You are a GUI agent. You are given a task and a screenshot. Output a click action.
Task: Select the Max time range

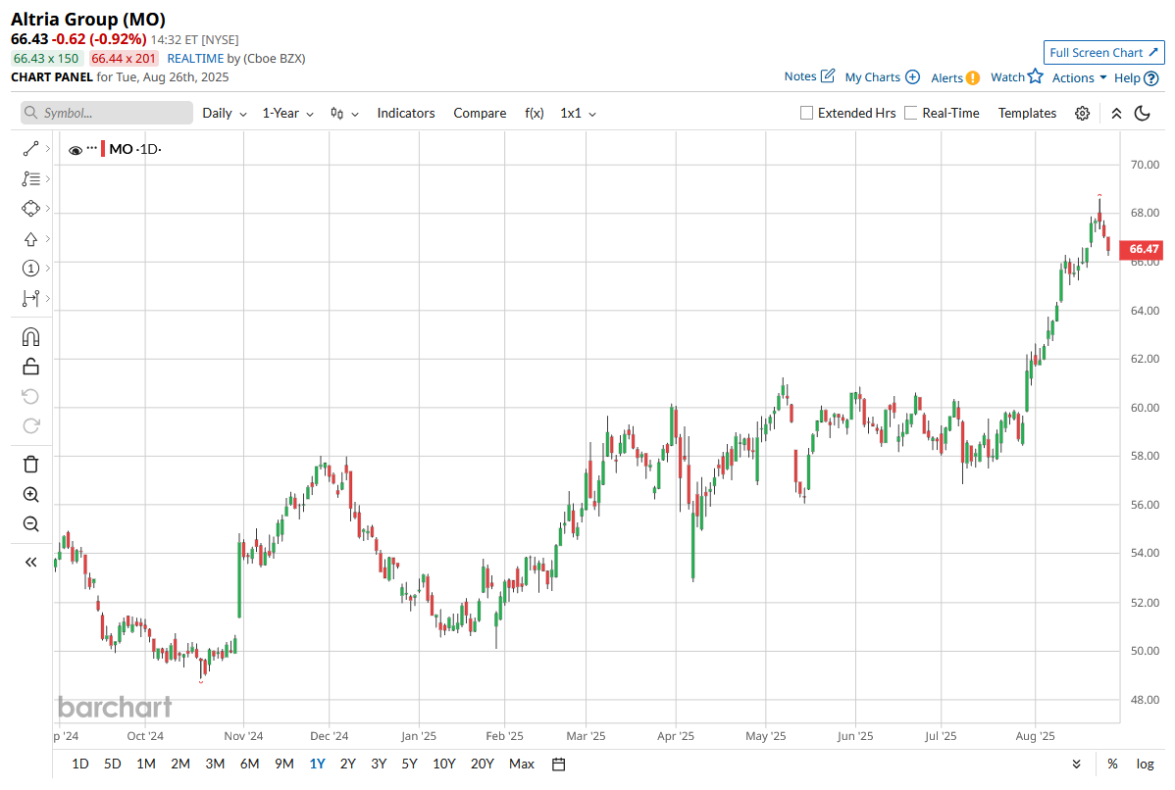522,764
